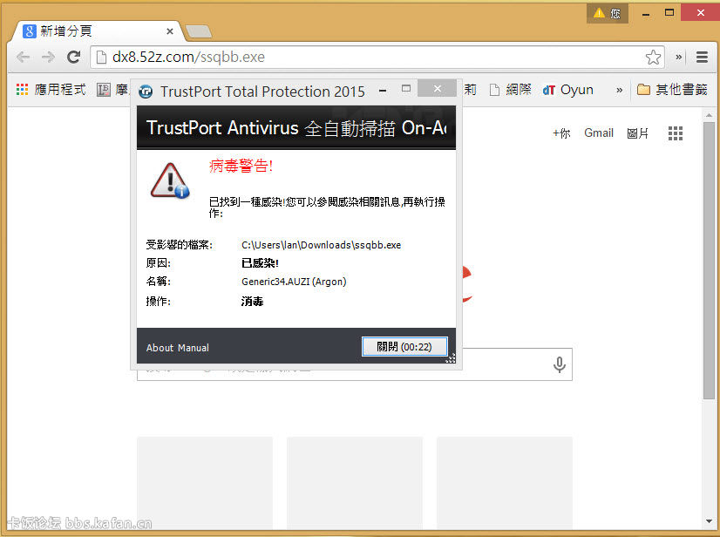Open the 其他書籤 bookmarks folder
This screenshot has height=537, width=720.
(x=672, y=90)
